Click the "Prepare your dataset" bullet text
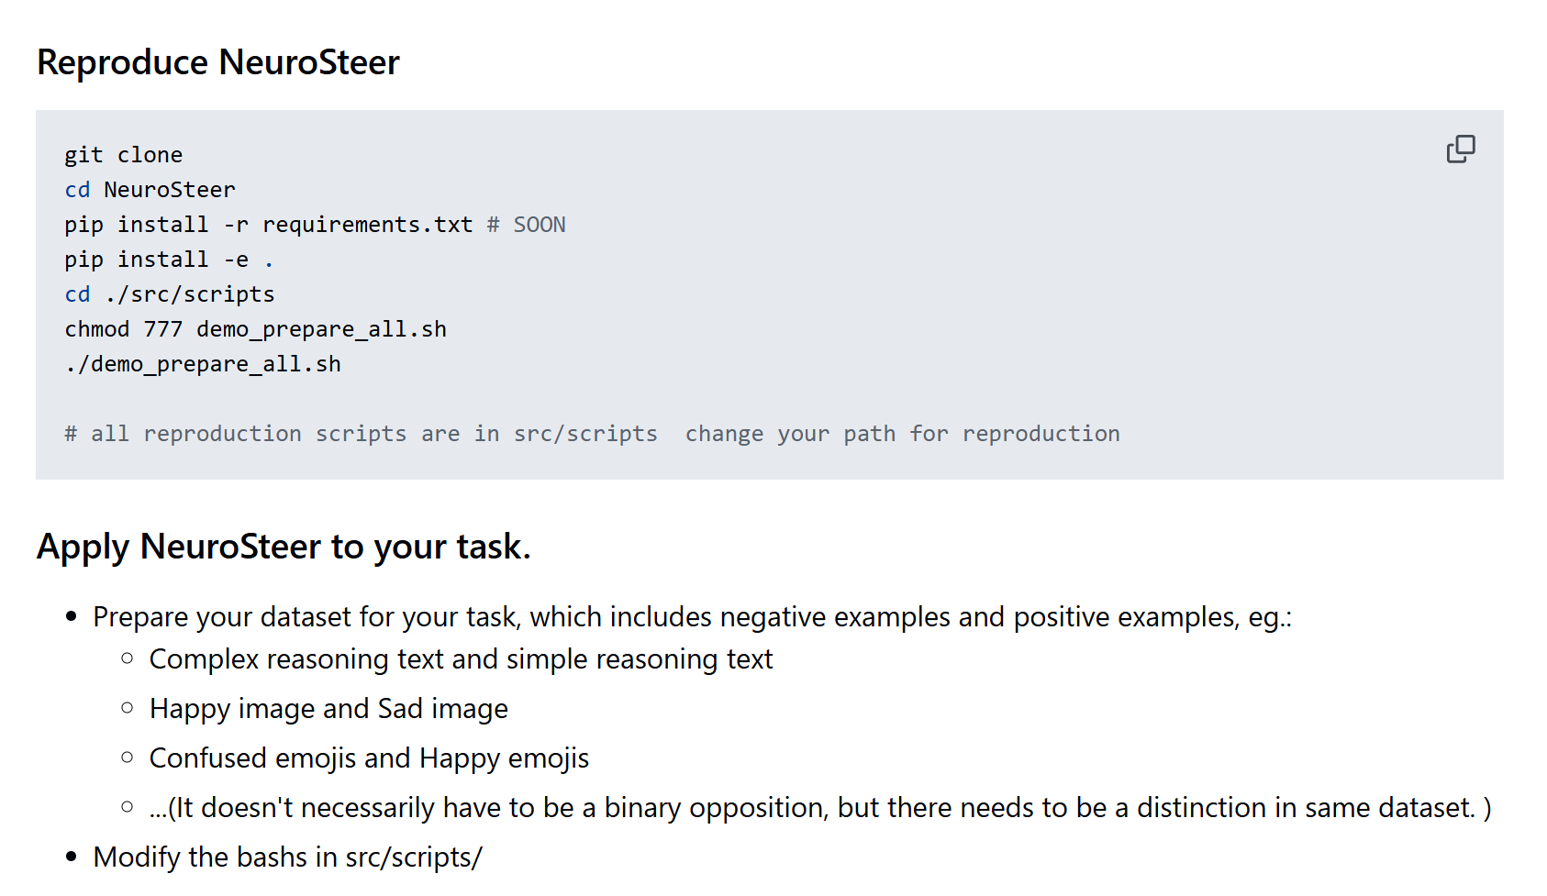Screen dimensions: 1547x896 click(x=692, y=617)
